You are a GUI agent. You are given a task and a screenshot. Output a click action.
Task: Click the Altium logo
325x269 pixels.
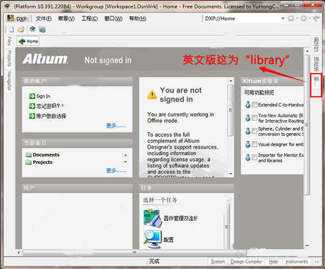pyautogui.click(x=45, y=59)
